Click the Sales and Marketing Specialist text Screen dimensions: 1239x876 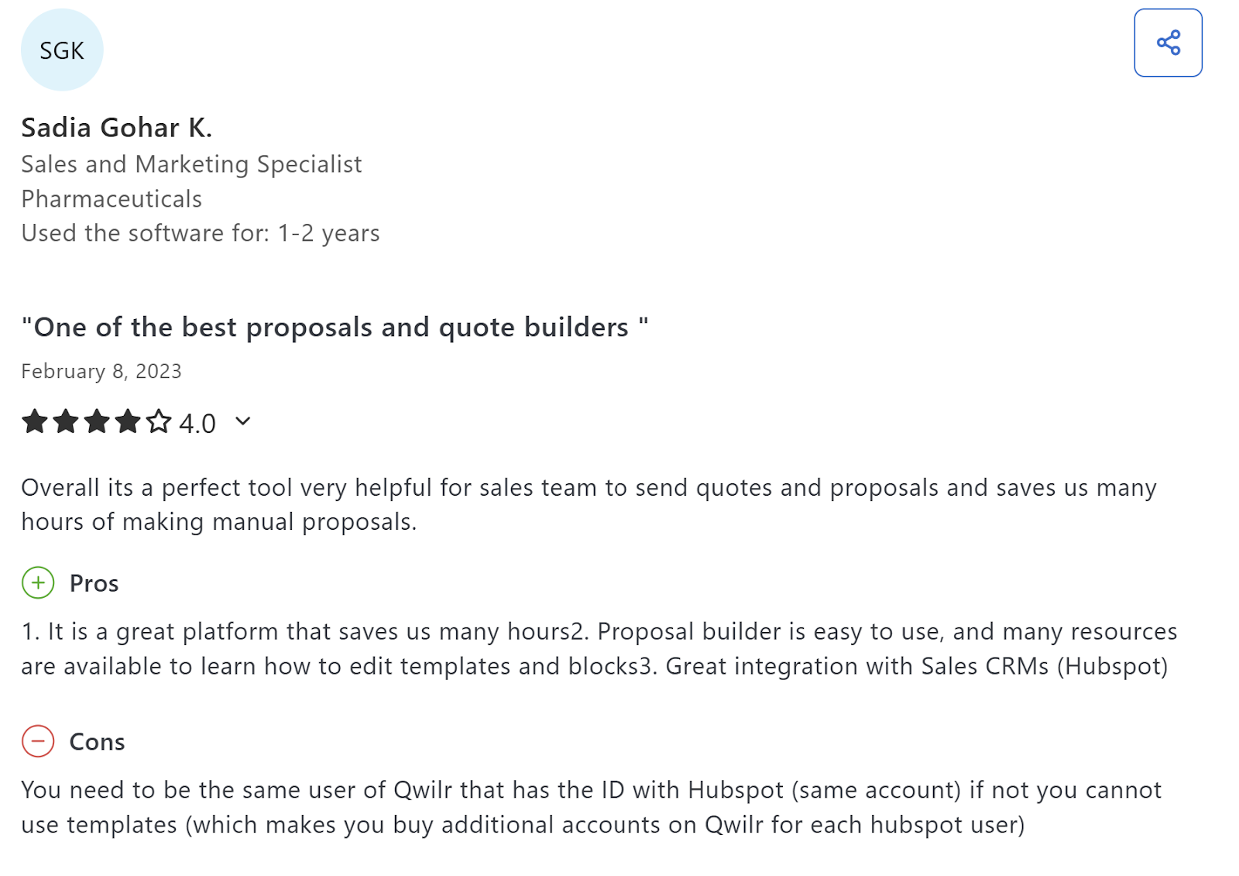pyautogui.click(x=191, y=164)
